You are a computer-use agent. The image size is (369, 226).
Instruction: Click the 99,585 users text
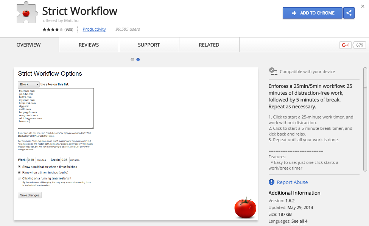click(x=128, y=29)
